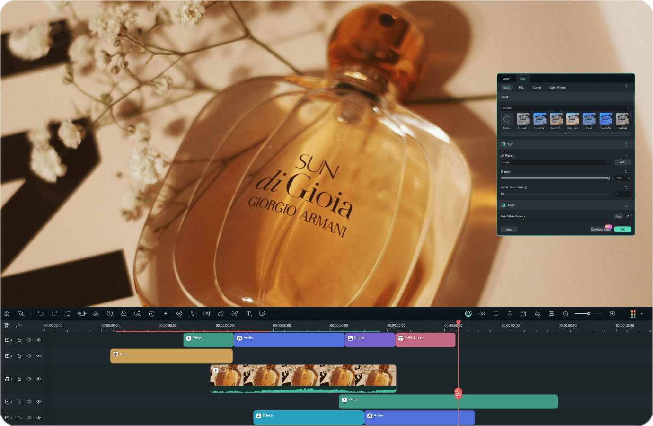Add a marker with the shield icon

pyautogui.click(x=496, y=313)
